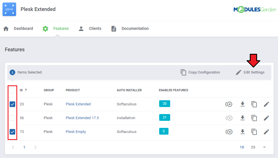Open the Plesk Extended 17.5 product link
Image resolution: width=278 pixels, height=158 pixels.
tap(82, 118)
